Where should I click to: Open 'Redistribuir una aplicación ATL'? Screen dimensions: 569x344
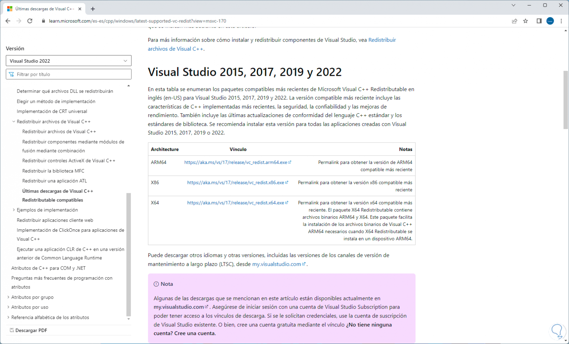[x=54, y=181]
